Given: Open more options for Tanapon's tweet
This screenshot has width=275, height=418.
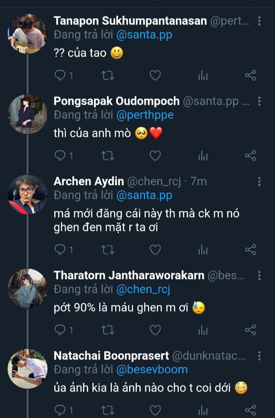Looking at the screenshot, I should (259, 21).
